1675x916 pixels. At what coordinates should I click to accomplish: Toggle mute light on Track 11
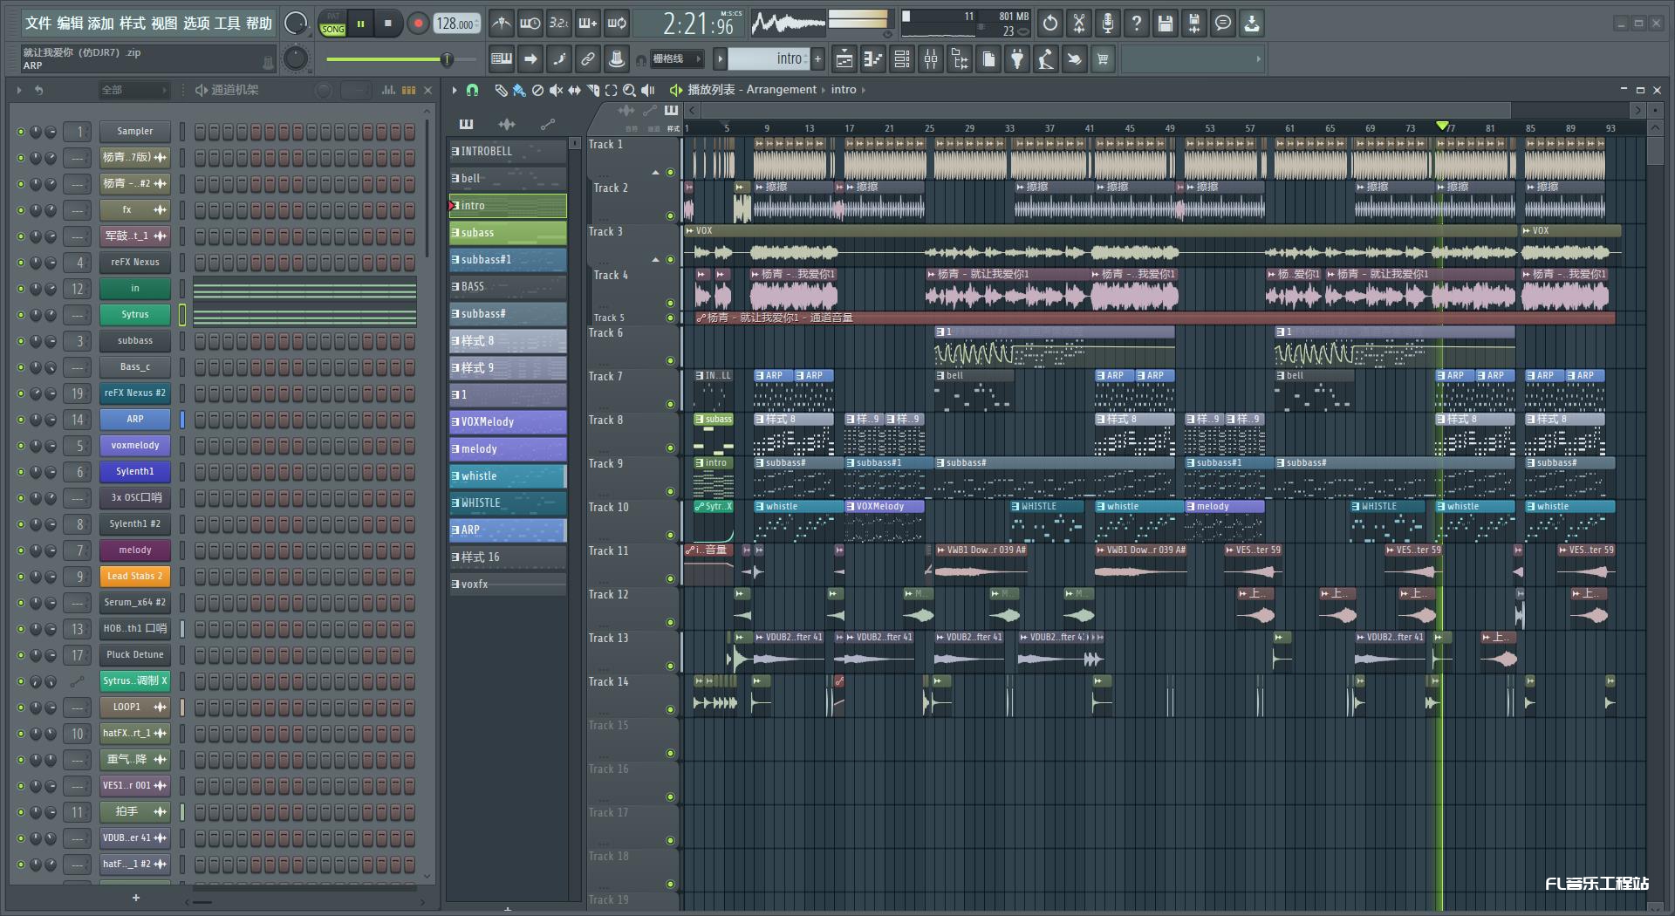(670, 578)
